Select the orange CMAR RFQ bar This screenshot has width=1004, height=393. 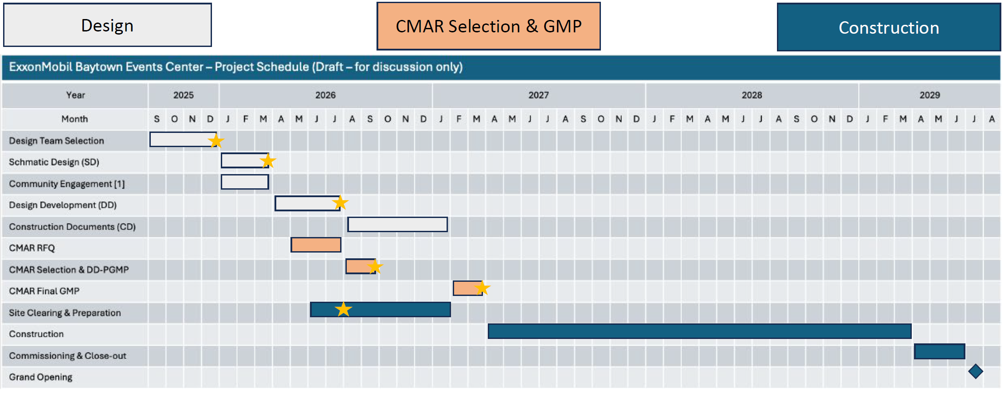pos(316,245)
